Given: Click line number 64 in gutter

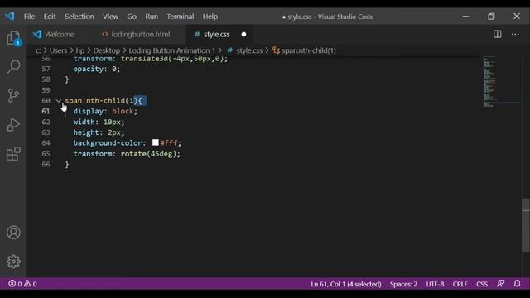Looking at the screenshot, I should [x=46, y=143].
